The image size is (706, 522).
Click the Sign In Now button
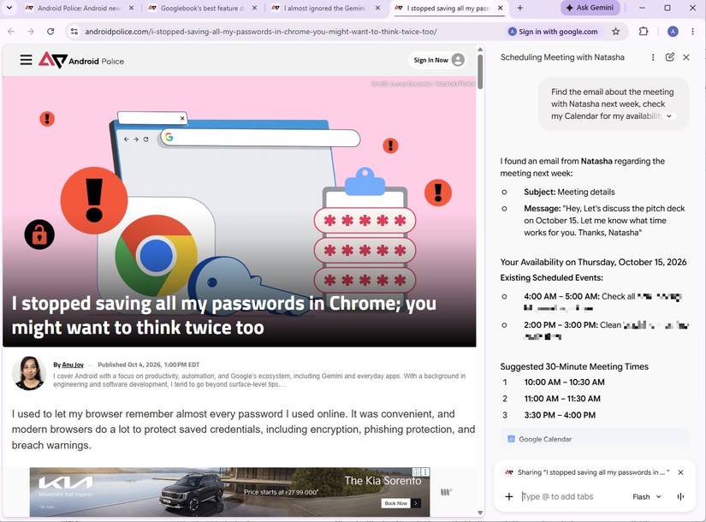(438, 60)
